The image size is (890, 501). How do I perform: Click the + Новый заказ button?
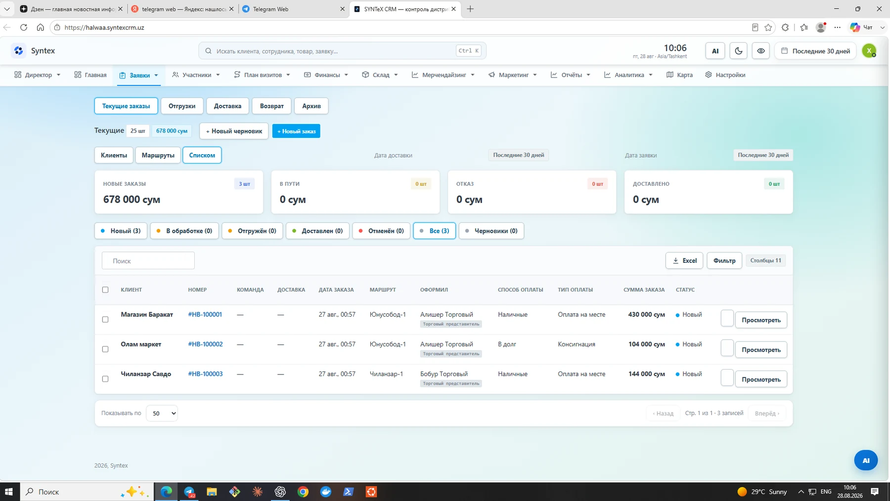pyautogui.click(x=296, y=131)
